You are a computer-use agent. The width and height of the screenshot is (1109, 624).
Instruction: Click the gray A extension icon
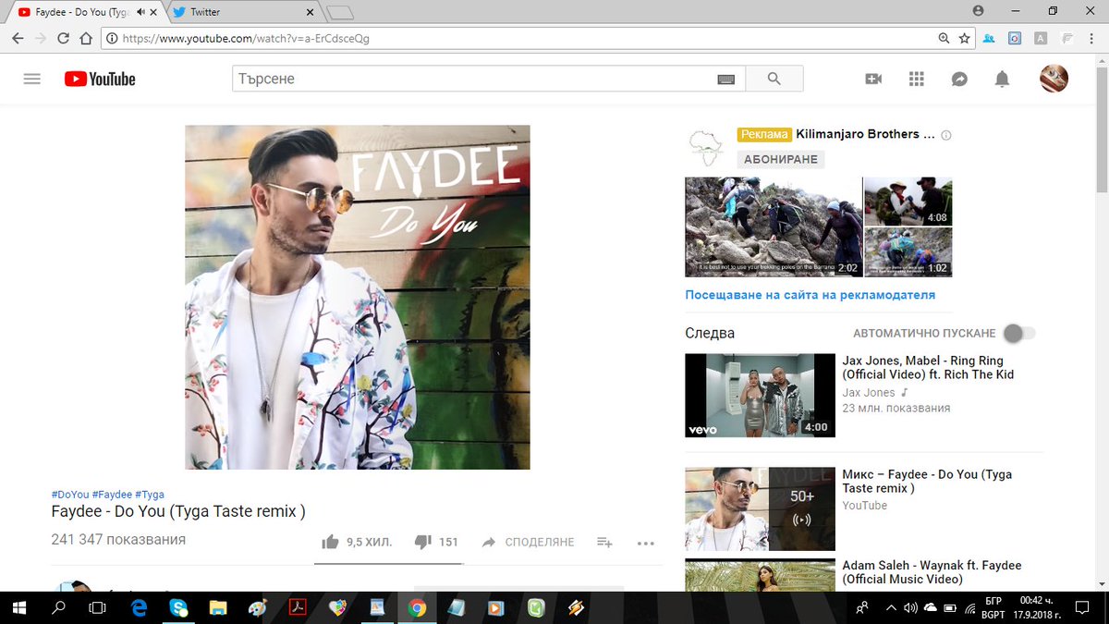1042,39
